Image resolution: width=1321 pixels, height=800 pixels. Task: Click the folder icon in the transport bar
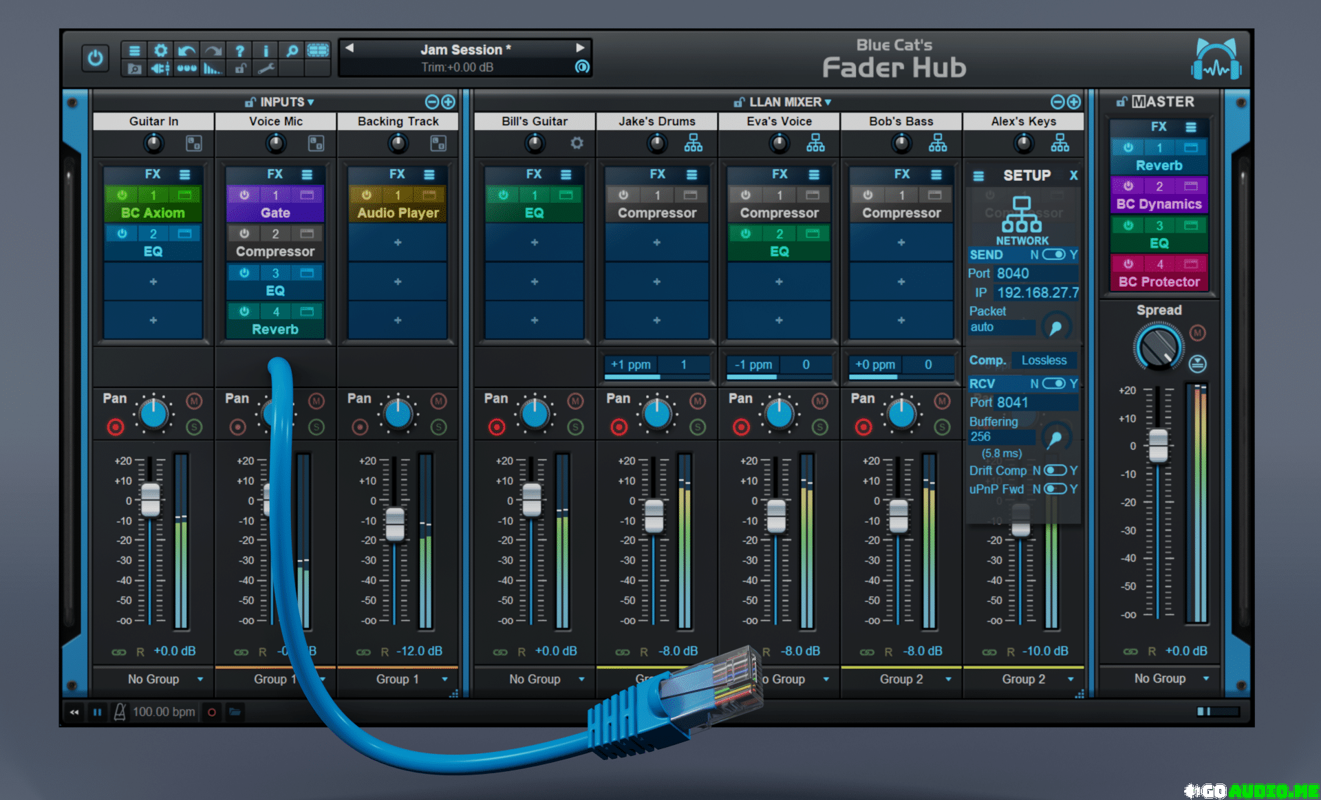pyautogui.click(x=235, y=712)
